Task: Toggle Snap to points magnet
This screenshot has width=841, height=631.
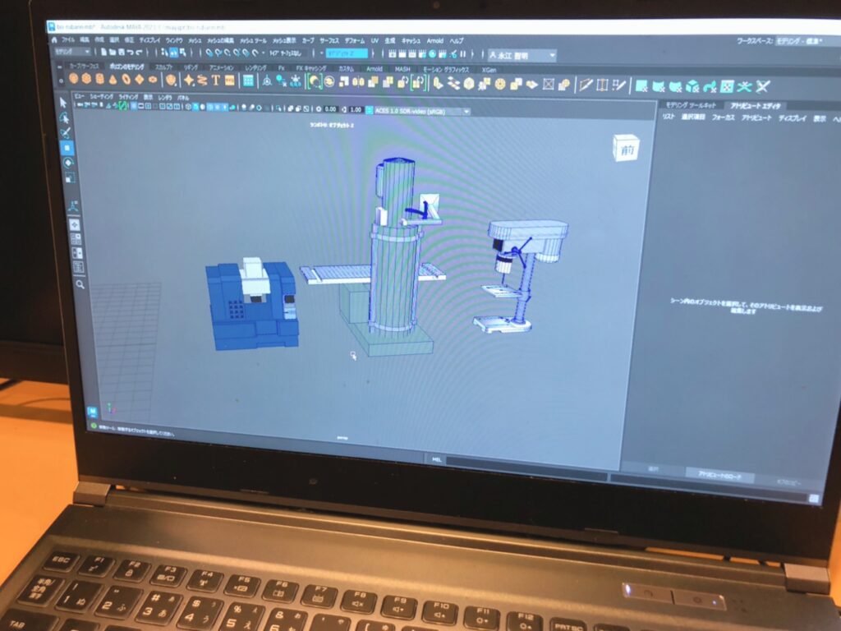Action: (x=227, y=53)
